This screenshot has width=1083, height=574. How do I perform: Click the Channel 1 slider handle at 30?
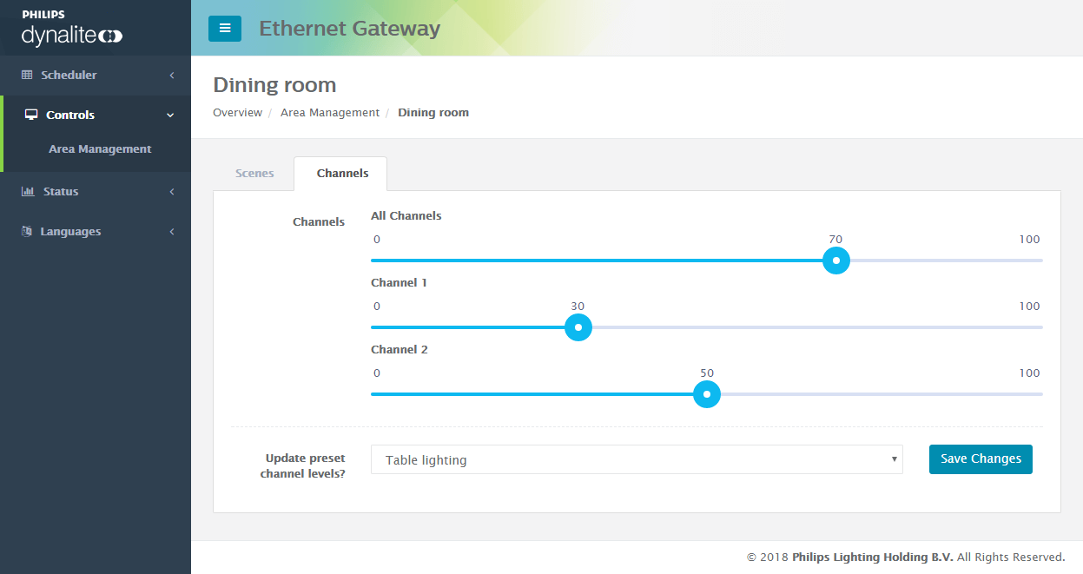(578, 327)
